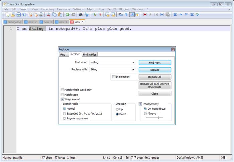This screenshot has width=234, height=162.
Task: Open the Replace with dropdown arrow
Action: point(133,69)
